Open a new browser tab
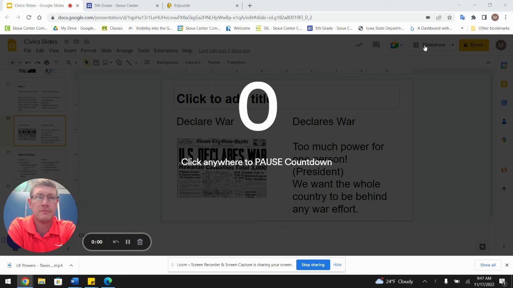This screenshot has width=513, height=288. click(x=250, y=6)
